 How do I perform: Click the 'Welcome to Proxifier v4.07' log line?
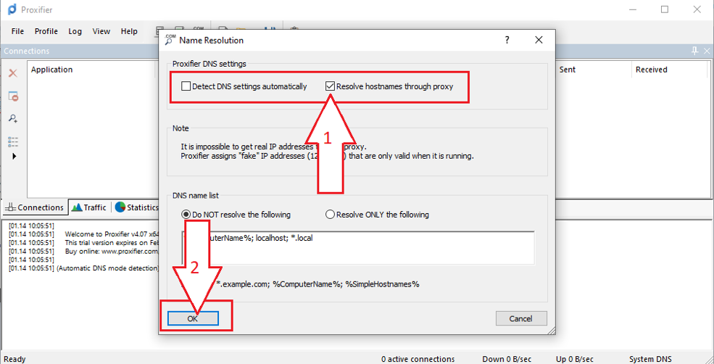[111, 236]
